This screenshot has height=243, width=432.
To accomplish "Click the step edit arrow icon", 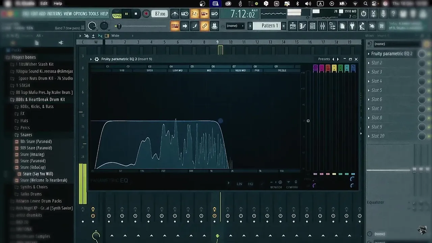I will [x=185, y=26].
